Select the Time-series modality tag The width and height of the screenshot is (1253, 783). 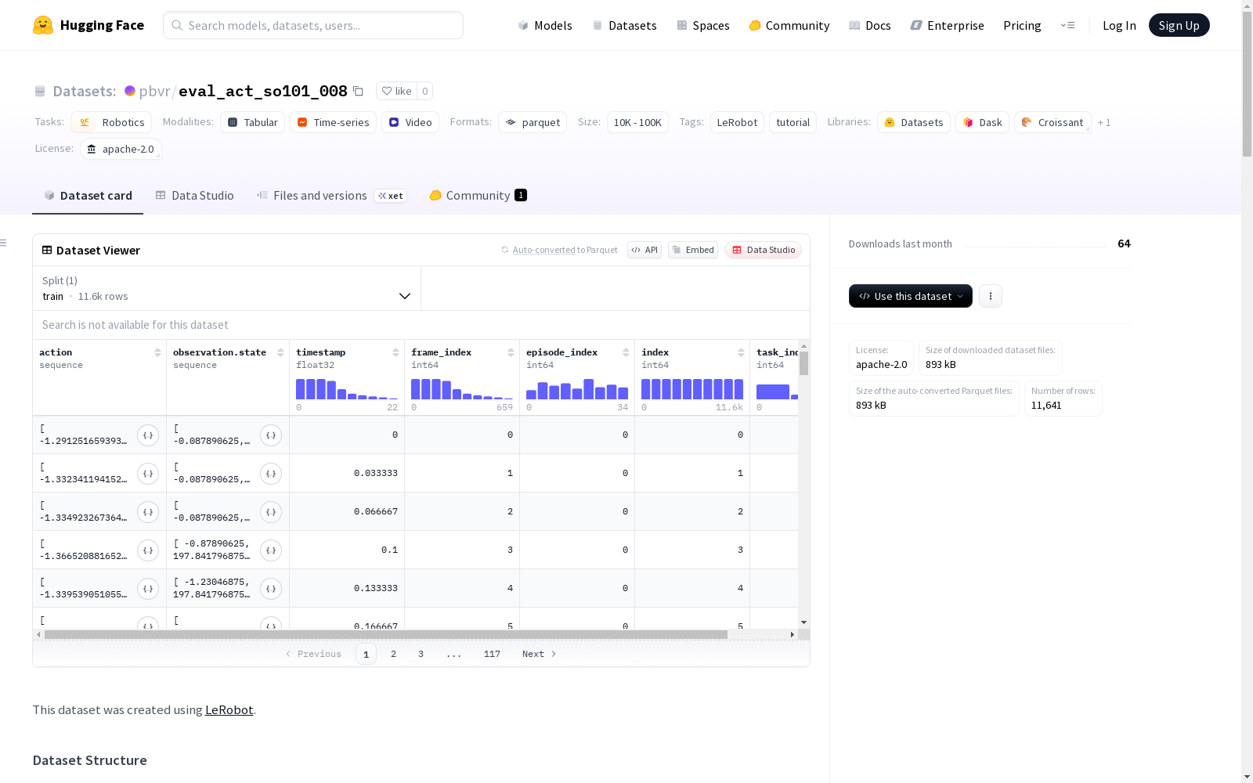[x=333, y=122]
